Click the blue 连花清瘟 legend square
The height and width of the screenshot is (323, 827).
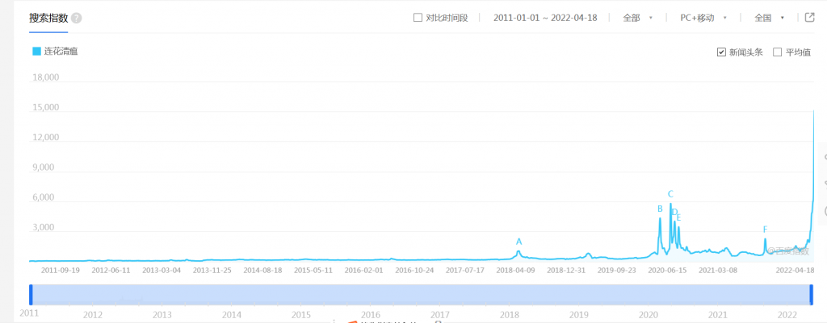(36, 52)
